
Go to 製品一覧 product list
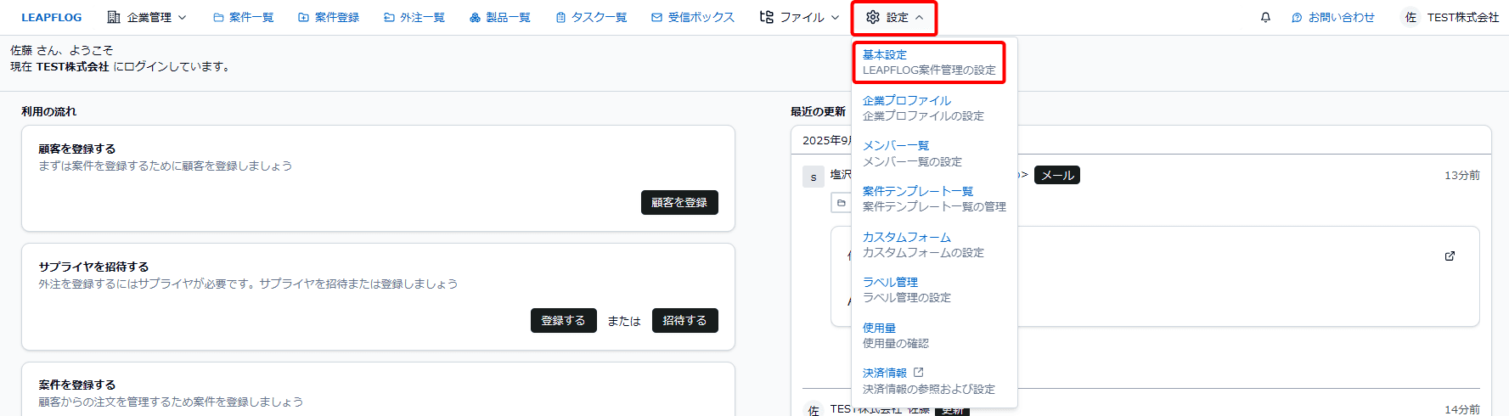coord(499,17)
